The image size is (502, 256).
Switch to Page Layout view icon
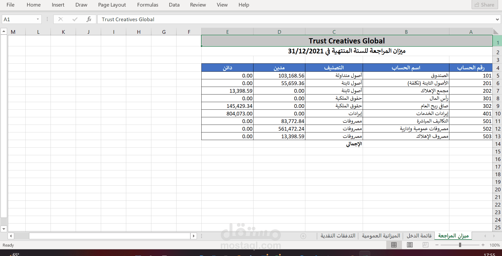[410, 245]
